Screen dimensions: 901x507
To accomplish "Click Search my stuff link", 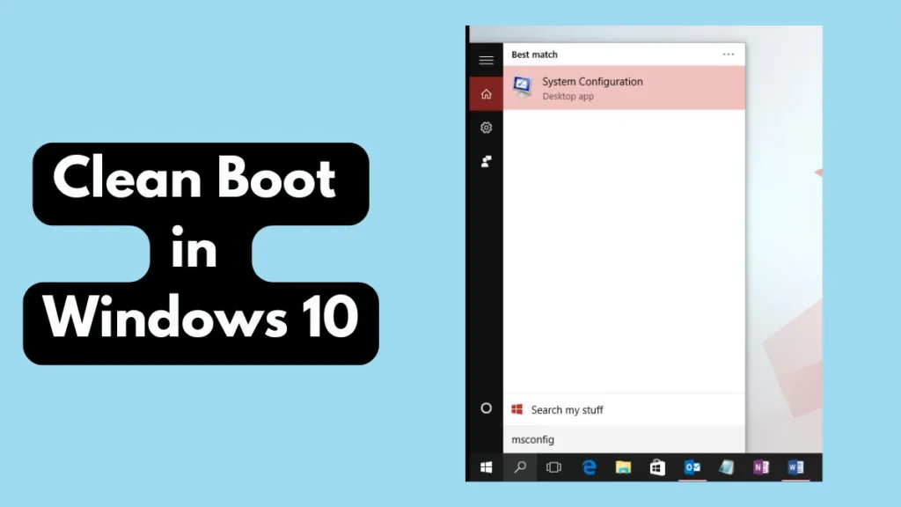I will tap(567, 410).
